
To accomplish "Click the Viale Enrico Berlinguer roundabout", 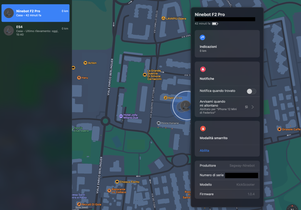I will point(106,121).
